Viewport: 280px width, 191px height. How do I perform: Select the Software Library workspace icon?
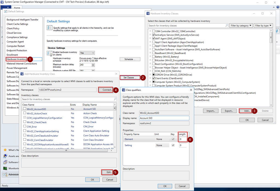5,162
